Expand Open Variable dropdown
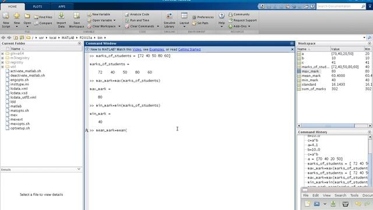This screenshot has width=373, height=210. pos(115,20)
